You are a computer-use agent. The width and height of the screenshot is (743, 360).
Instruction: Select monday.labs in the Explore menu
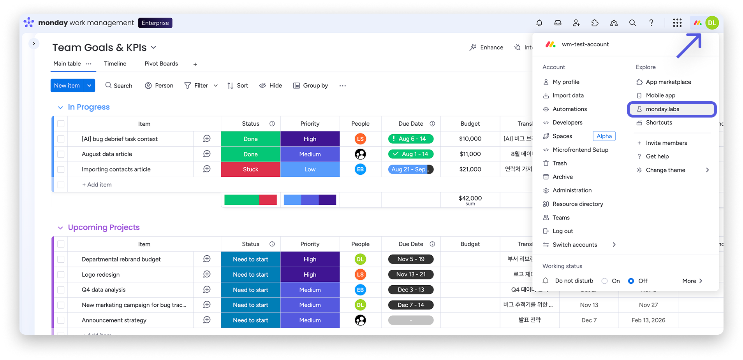pyautogui.click(x=672, y=109)
